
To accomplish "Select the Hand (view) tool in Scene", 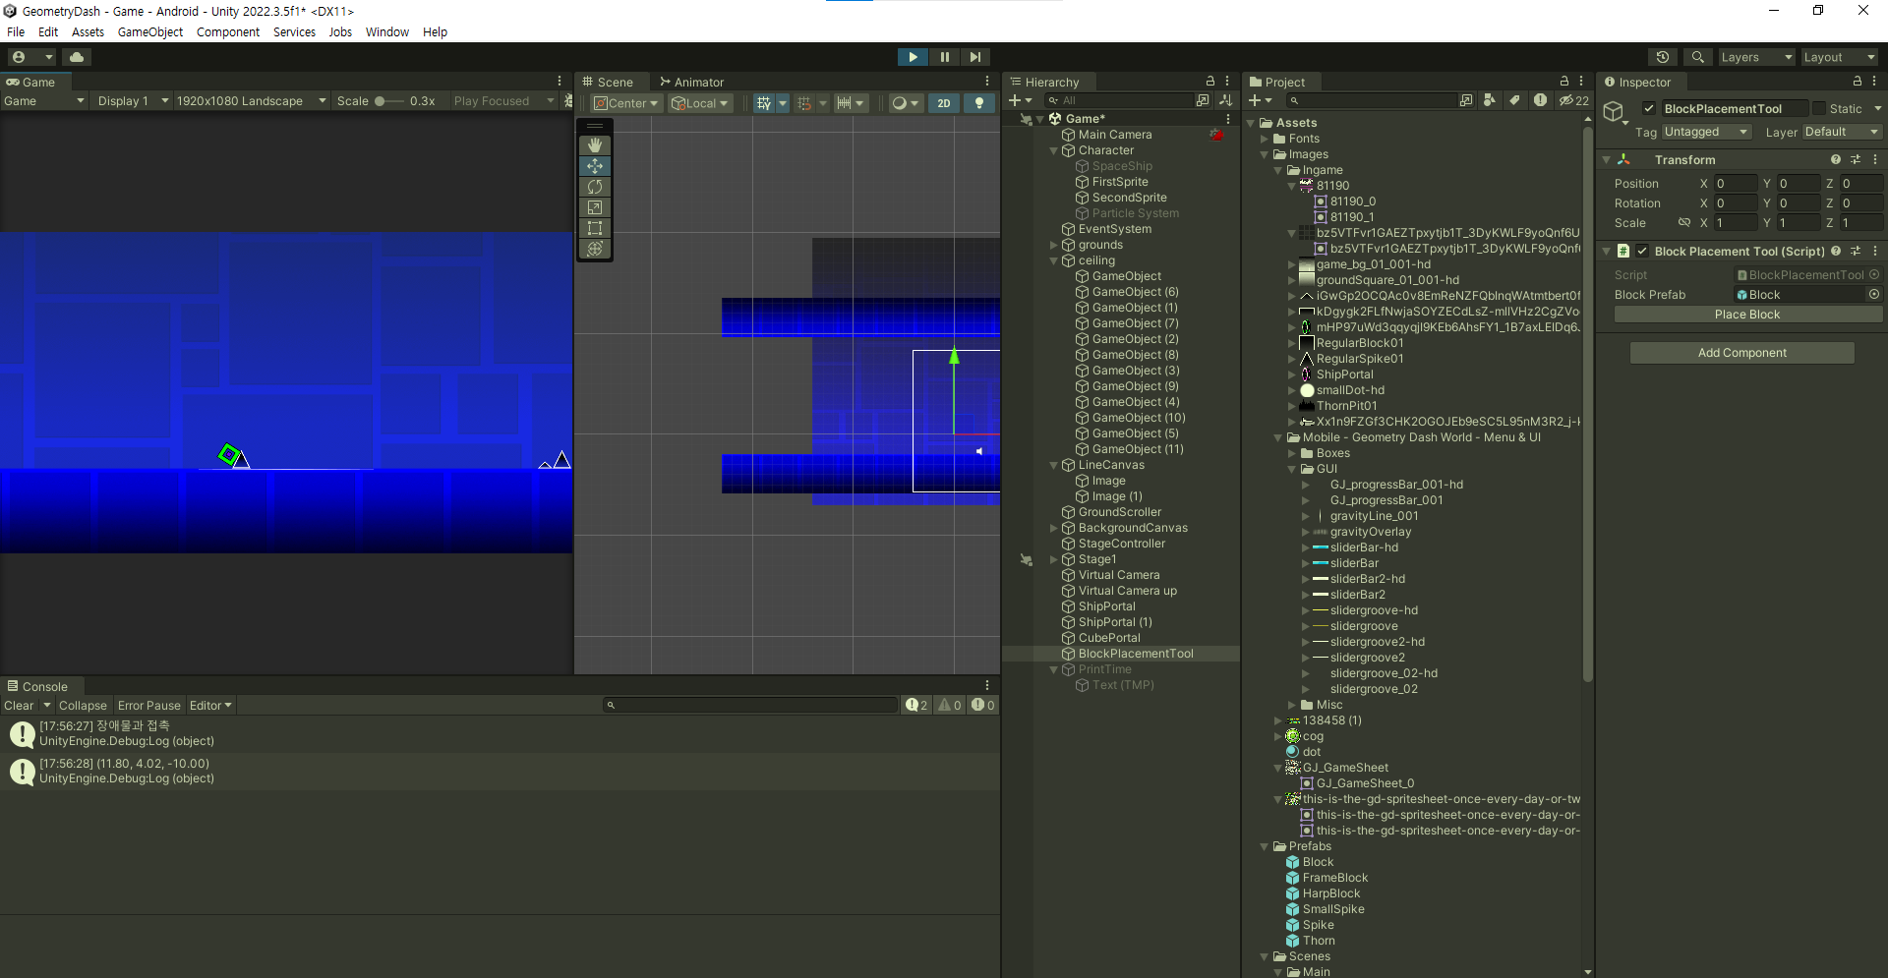I will 595,145.
